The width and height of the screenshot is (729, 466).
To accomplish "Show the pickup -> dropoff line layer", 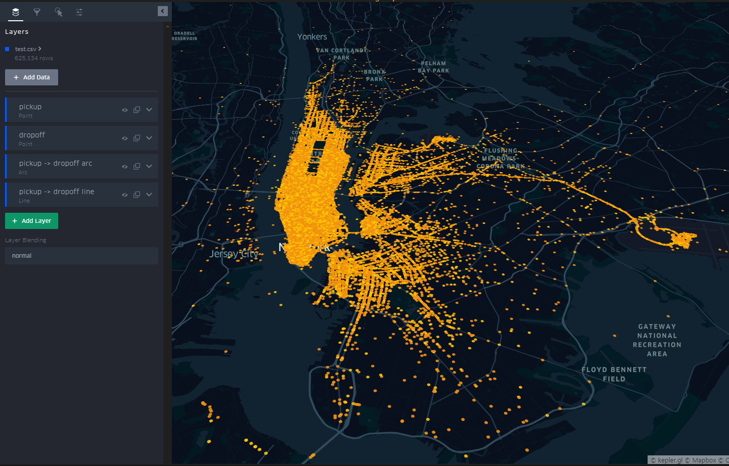I will pyautogui.click(x=125, y=195).
